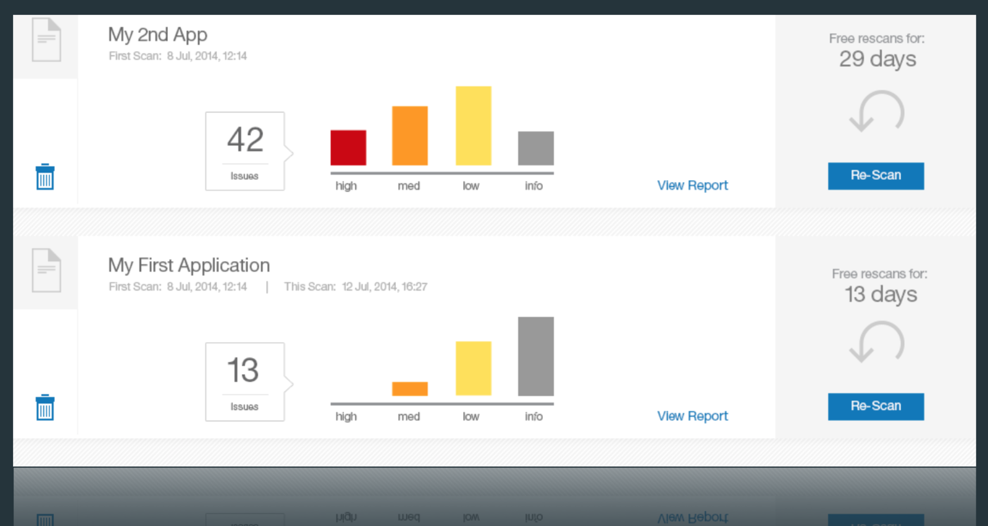Image resolution: width=988 pixels, height=526 pixels.
Task: Click the gray info bar for My 2nd App
Action: click(x=536, y=148)
